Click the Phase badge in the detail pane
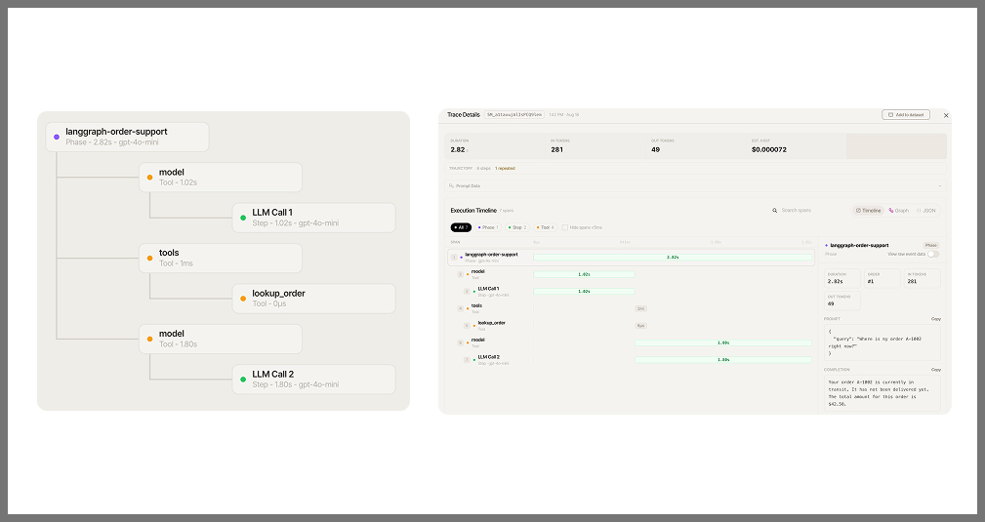 [x=931, y=245]
